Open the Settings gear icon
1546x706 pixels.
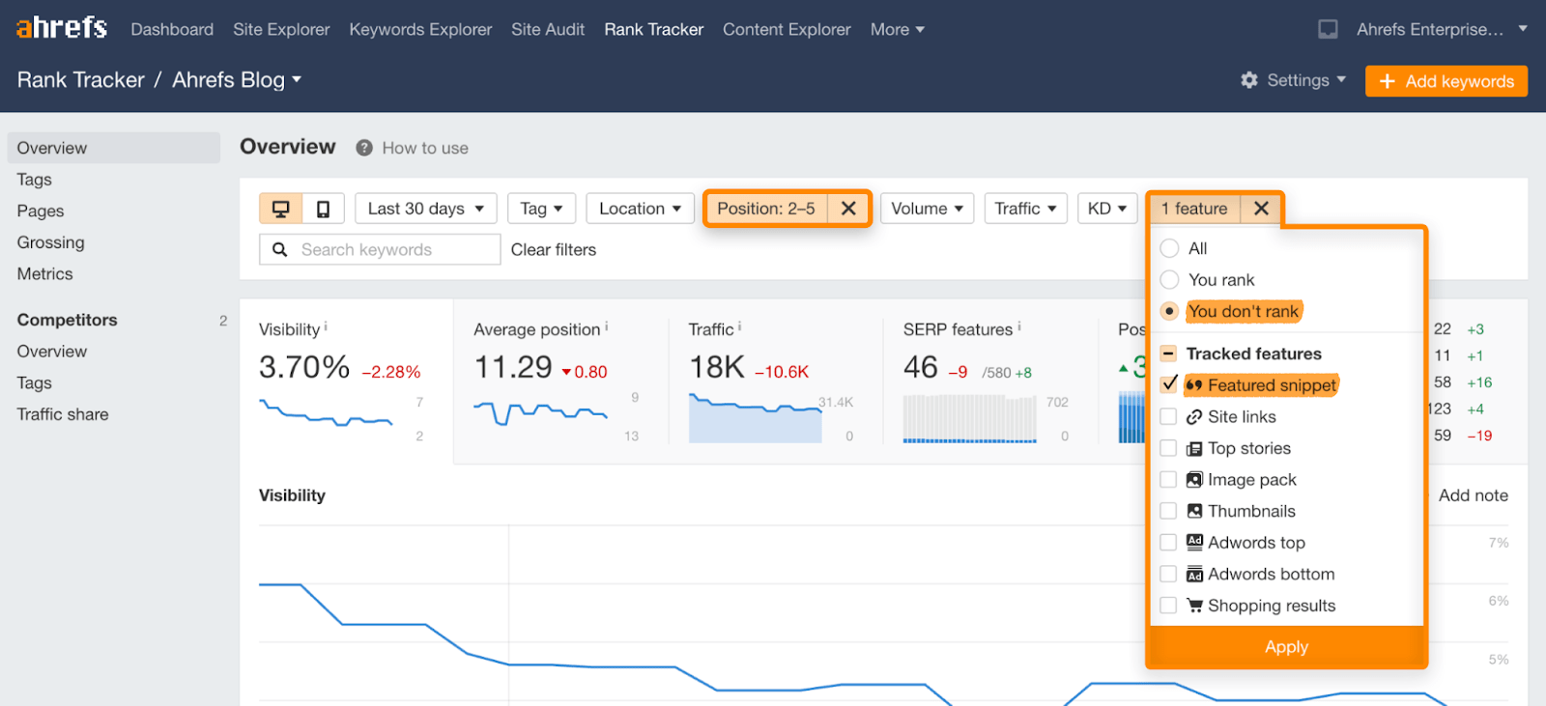[1249, 80]
